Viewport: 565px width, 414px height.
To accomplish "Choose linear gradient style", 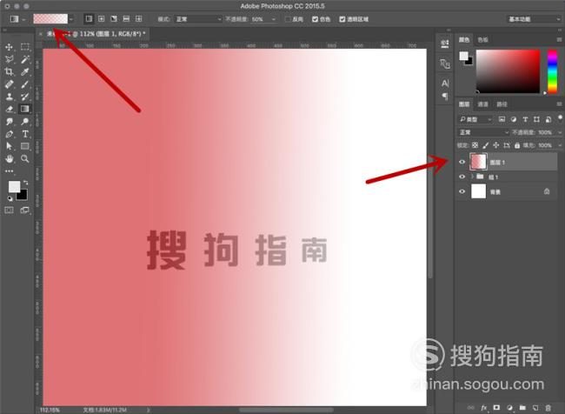I will [x=89, y=19].
